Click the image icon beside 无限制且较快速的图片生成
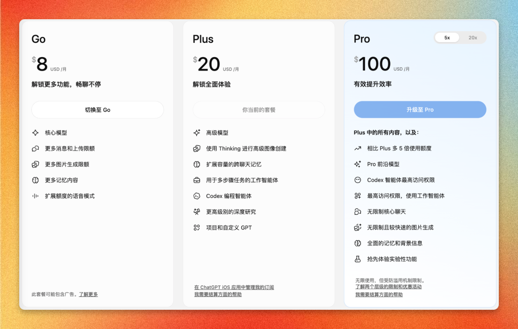Viewport: 518px width, 329px height. pyautogui.click(x=357, y=228)
